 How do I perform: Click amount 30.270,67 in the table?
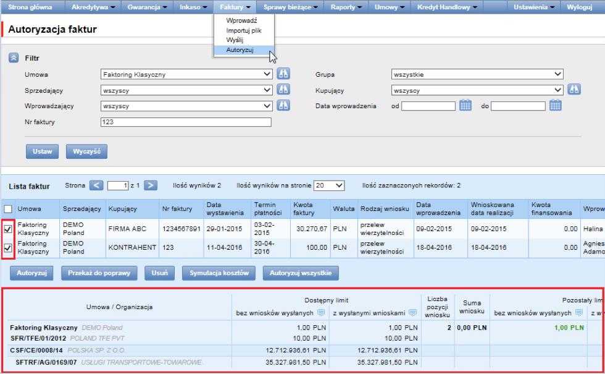pos(311,229)
